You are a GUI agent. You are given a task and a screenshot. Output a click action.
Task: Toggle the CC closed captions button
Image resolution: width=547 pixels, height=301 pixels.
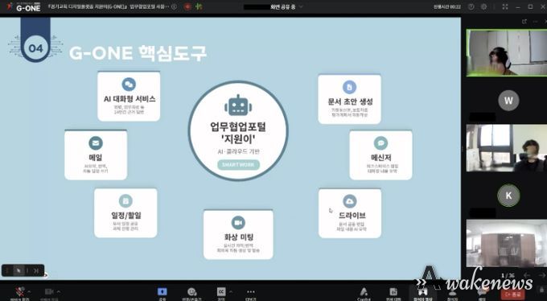[221, 291]
